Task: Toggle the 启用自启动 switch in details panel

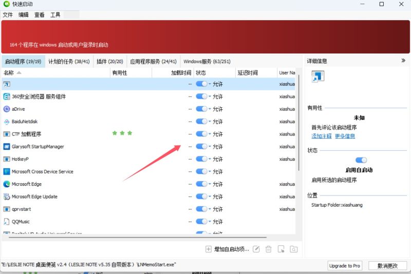Action: point(361,160)
